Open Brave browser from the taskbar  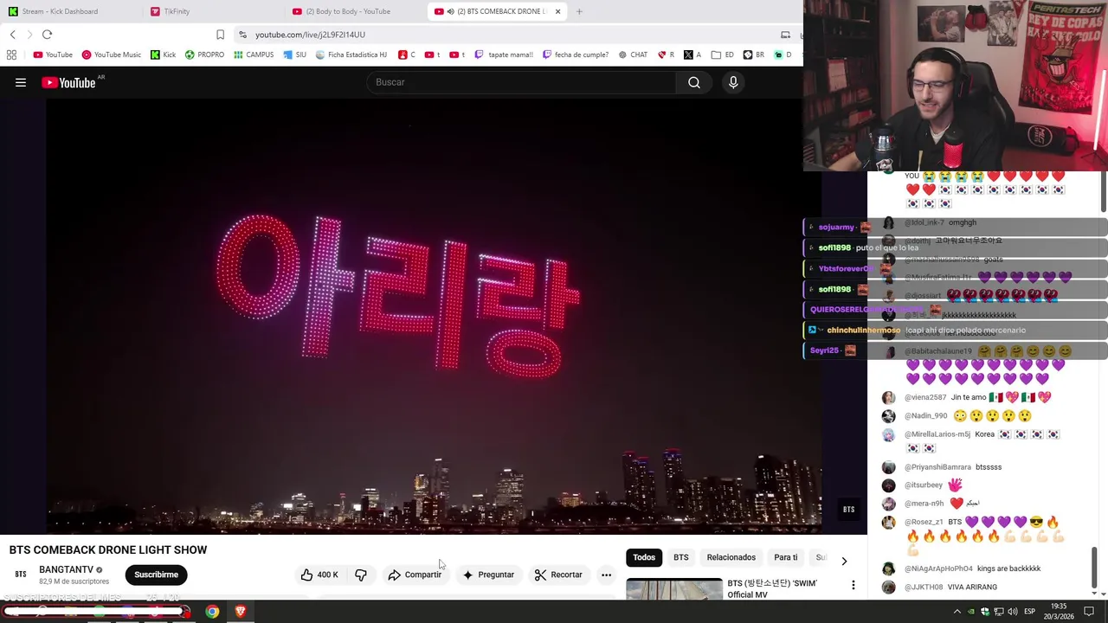(x=241, y=612)
